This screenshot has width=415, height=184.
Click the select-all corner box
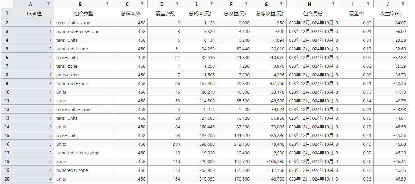[x=7, y=4]
